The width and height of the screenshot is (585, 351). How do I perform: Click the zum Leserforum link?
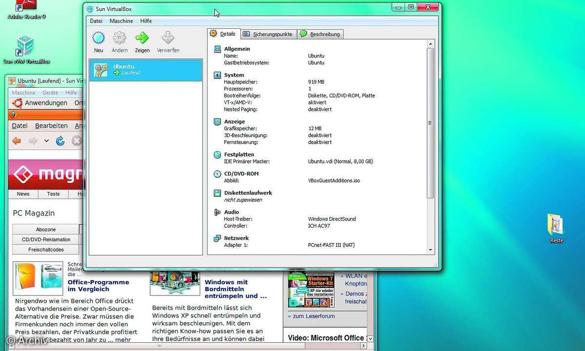pos(314,316)
